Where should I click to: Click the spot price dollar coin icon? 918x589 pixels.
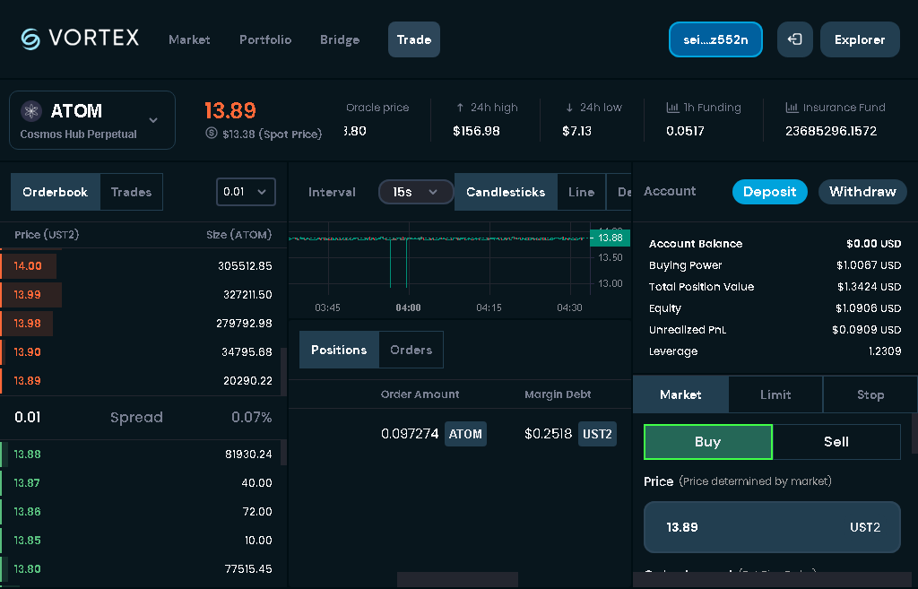pos(212,133)
